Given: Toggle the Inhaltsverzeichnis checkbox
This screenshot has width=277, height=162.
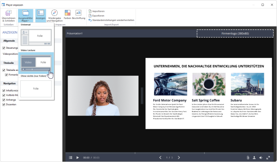Looking at the screenshot, I should (x=4, y=91).
